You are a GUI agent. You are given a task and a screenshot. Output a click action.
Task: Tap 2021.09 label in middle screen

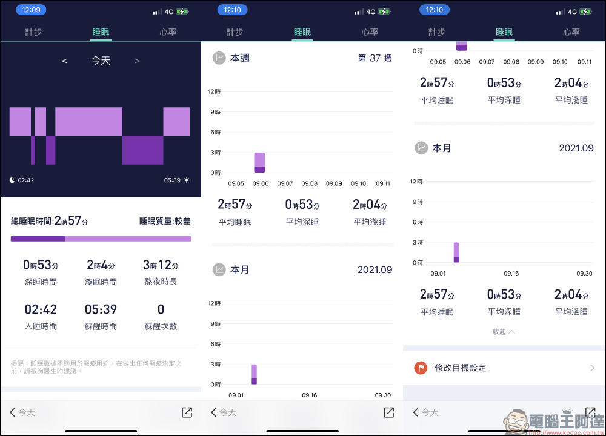[375, 269]
